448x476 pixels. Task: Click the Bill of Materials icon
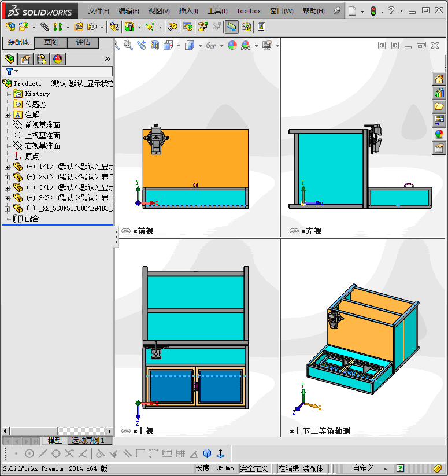pyautogui.click(x=188, y=27)
